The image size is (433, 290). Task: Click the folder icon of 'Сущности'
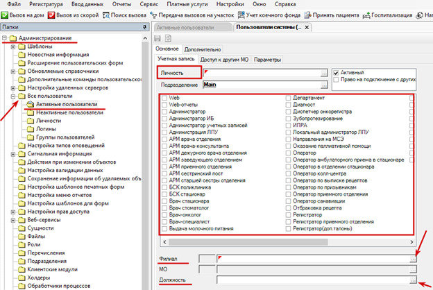[x=22, y=228]
